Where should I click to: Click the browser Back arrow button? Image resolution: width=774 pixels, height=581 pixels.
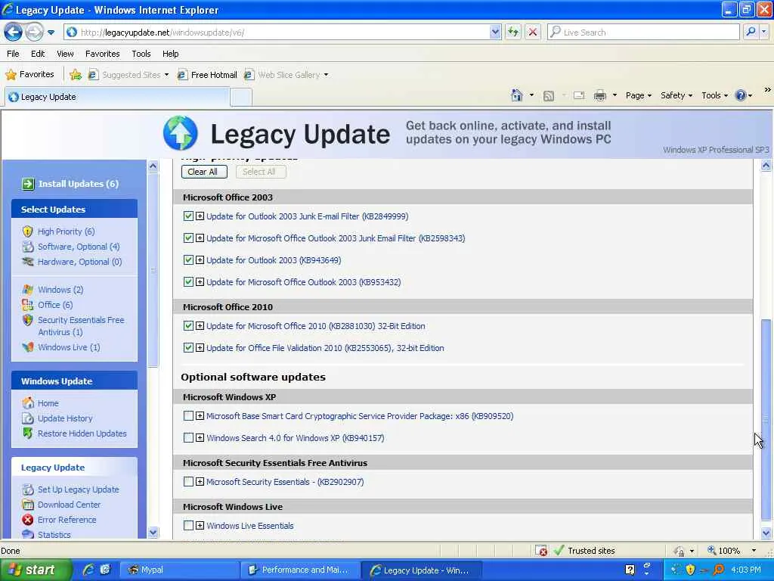click(14, 32)
